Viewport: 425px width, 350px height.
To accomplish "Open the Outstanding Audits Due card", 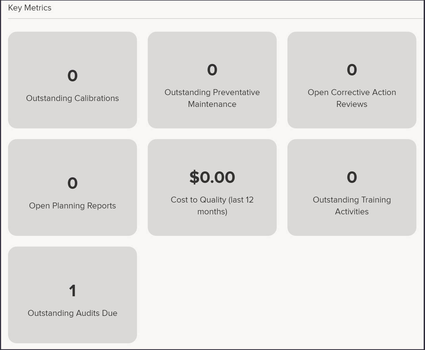I will coord(73,295).
